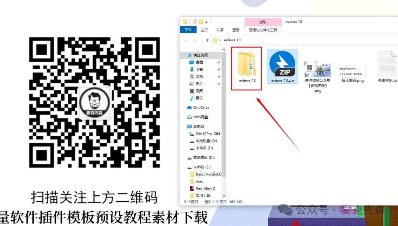The width and height of the screenshot is (398, 226).
Task: Expand the breadcrumb chevron before eviews 13
Action: [220, 40]
